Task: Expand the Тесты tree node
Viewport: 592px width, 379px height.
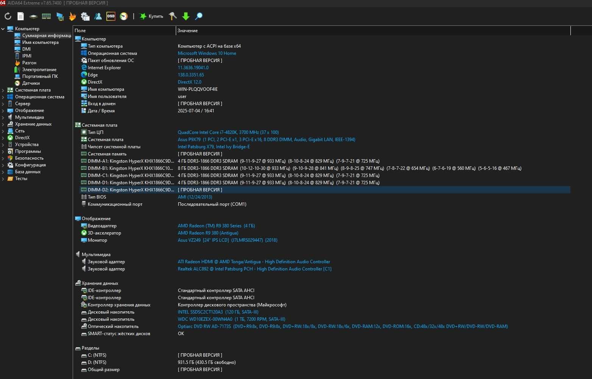Action: (x=3, y=179)
